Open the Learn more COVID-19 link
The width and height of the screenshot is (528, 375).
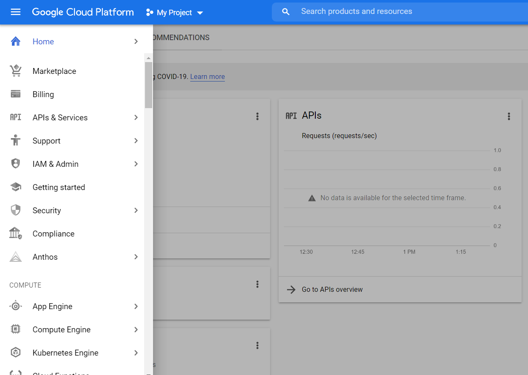(x=207, y=76)
